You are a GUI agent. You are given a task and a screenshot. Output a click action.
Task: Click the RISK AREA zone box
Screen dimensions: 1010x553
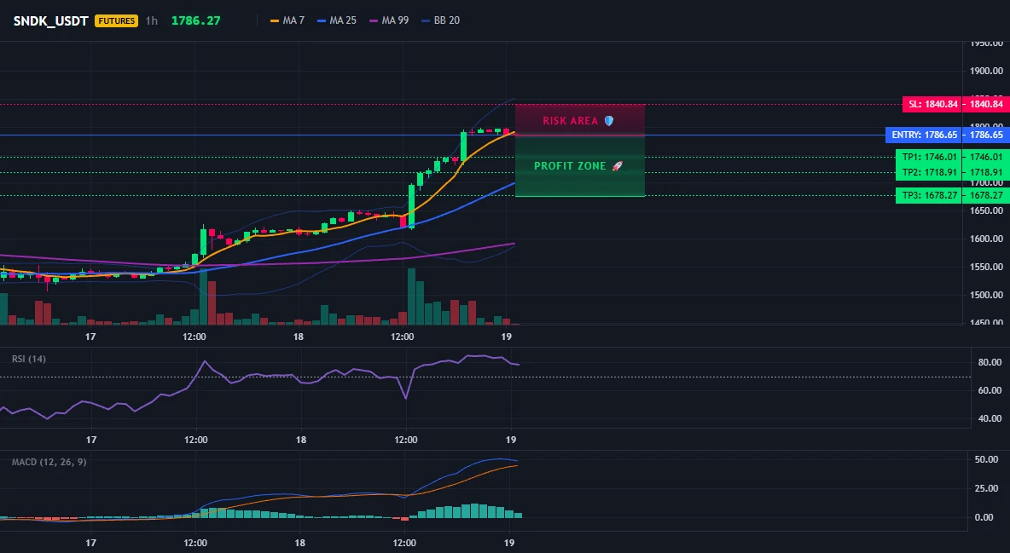click(580, 120)
